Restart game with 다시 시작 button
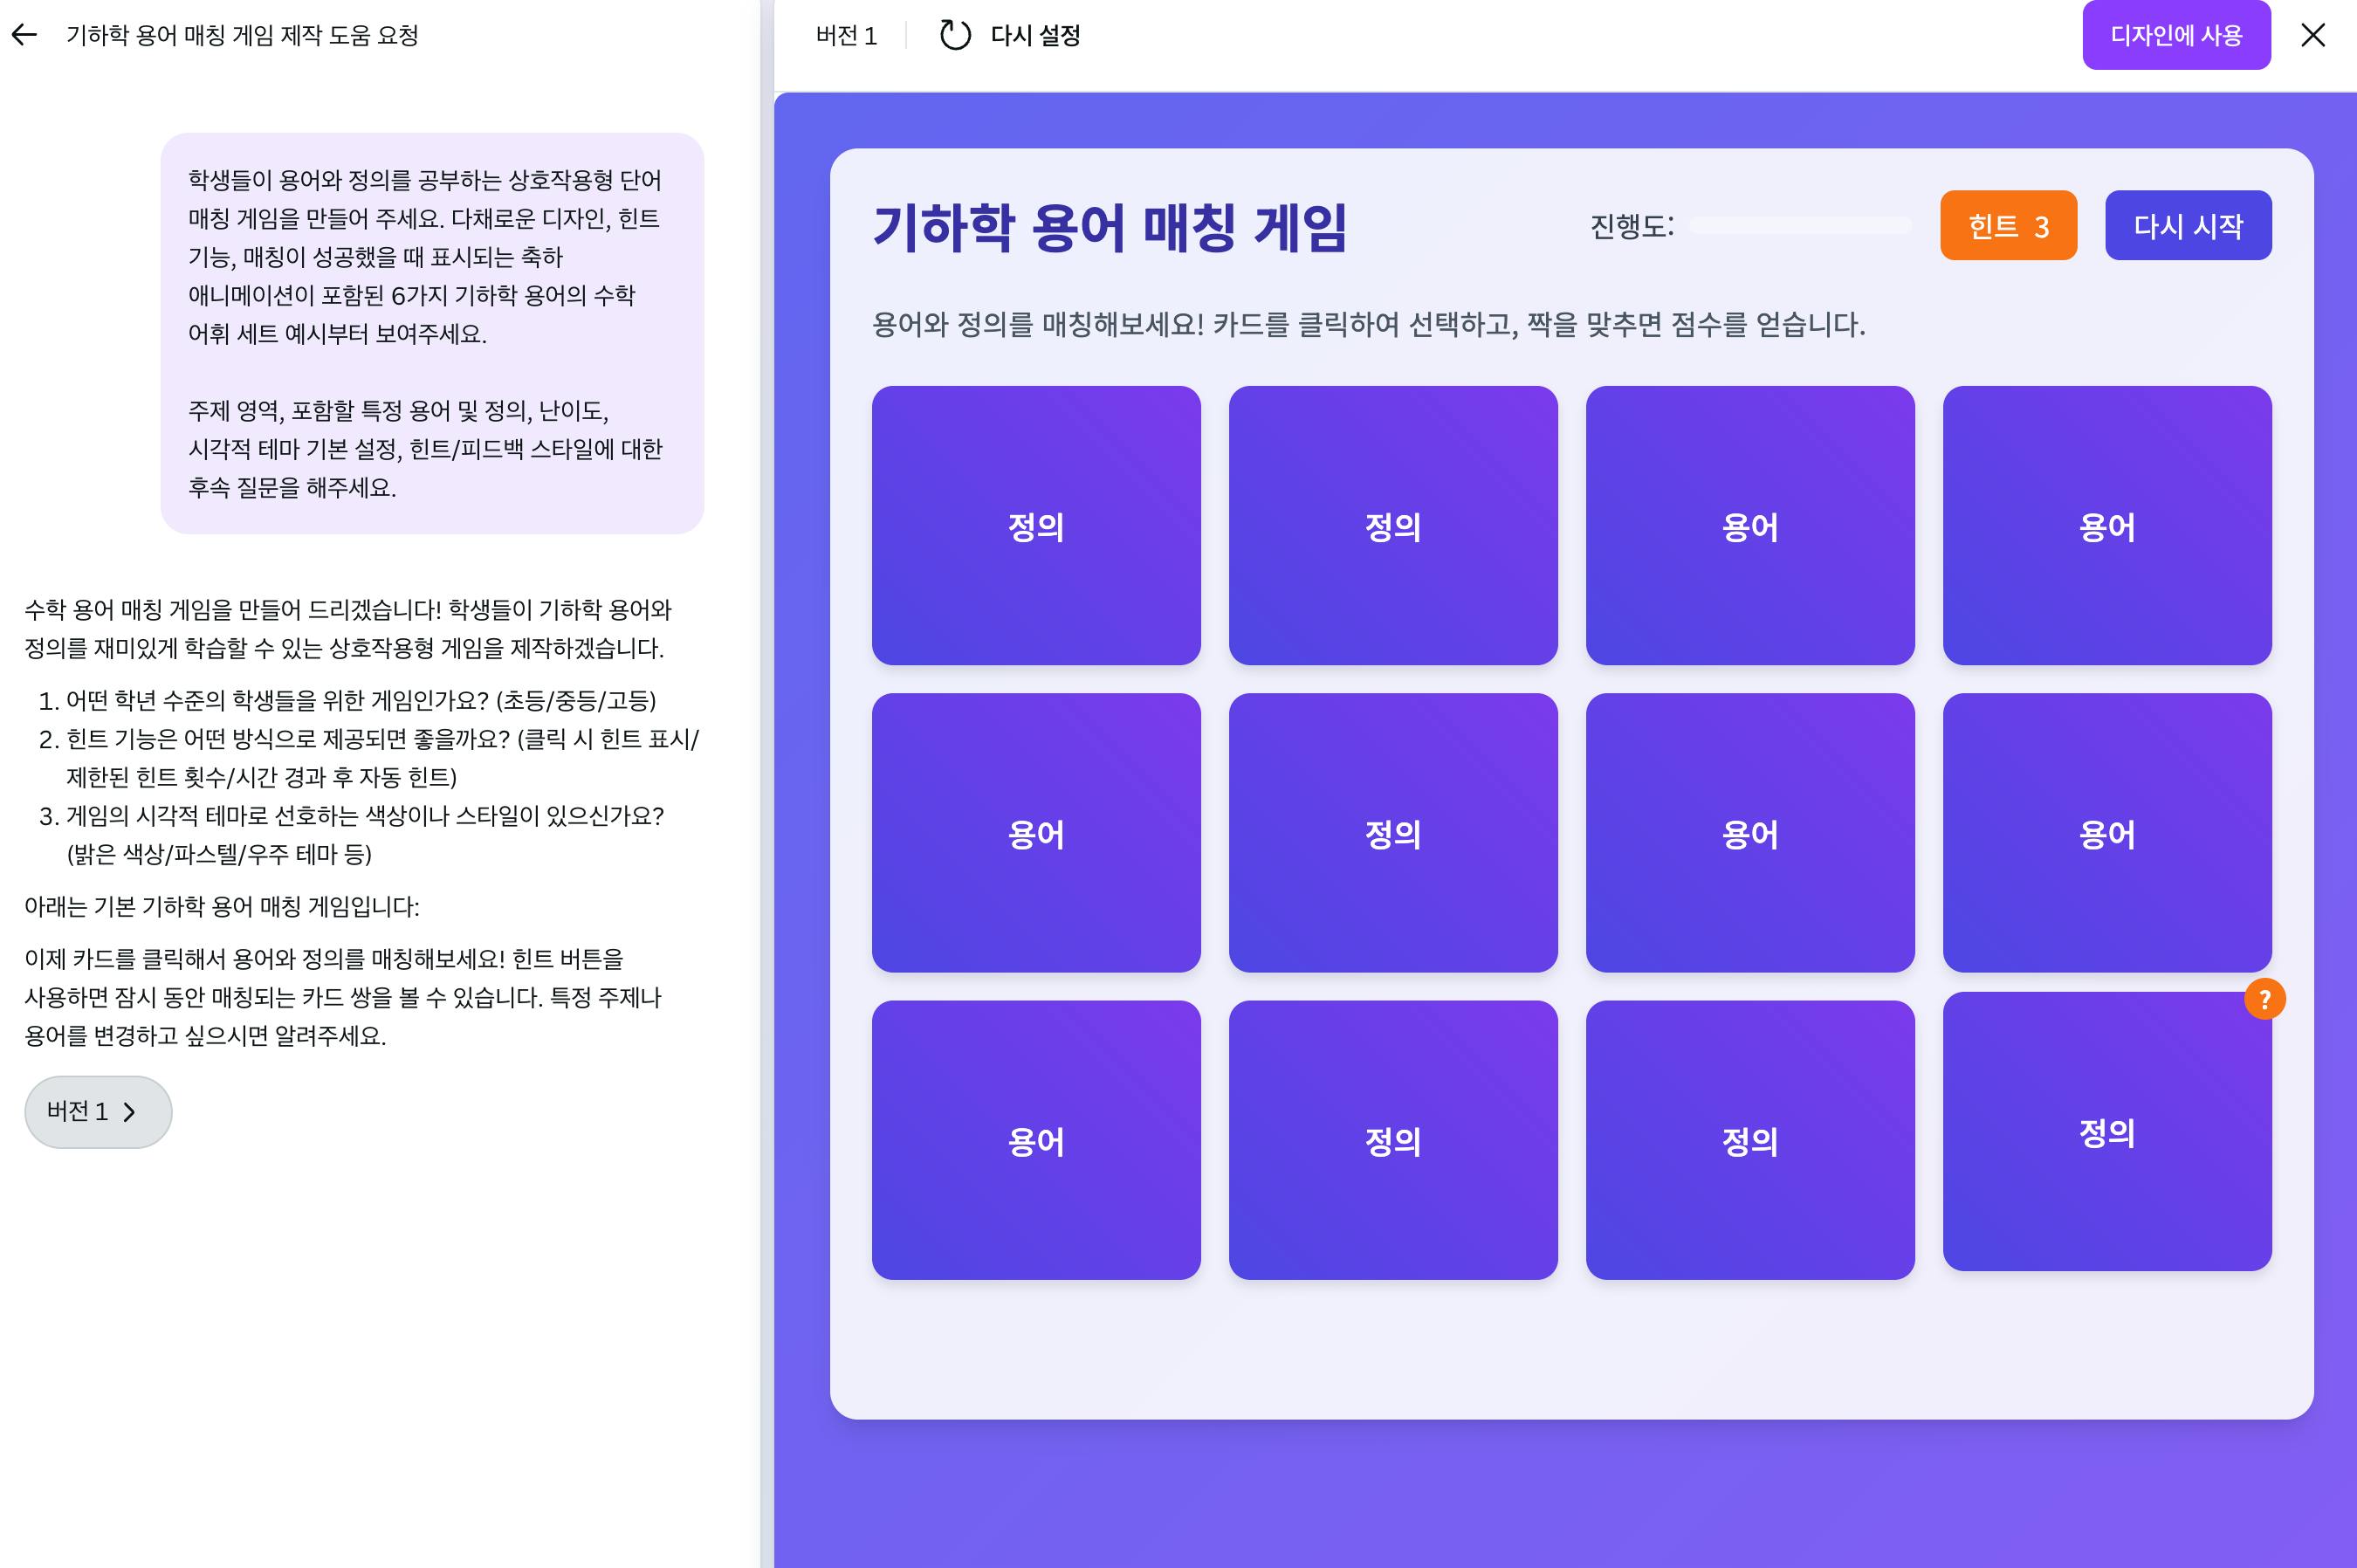Viewport: 2357px width, 1568px height. (x=2188, y=225)
